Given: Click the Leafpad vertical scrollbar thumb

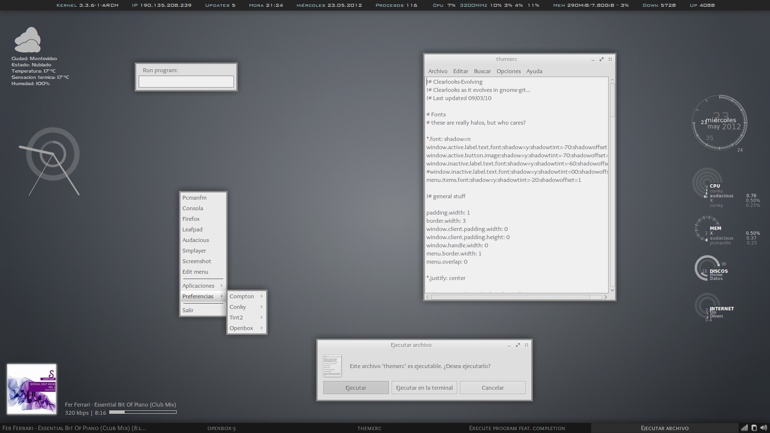Looking at the screenshot, I should (x=612, y=100).
